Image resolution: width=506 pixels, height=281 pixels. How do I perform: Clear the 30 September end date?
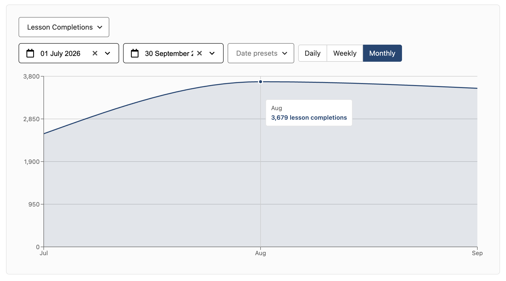coord(199,53)
